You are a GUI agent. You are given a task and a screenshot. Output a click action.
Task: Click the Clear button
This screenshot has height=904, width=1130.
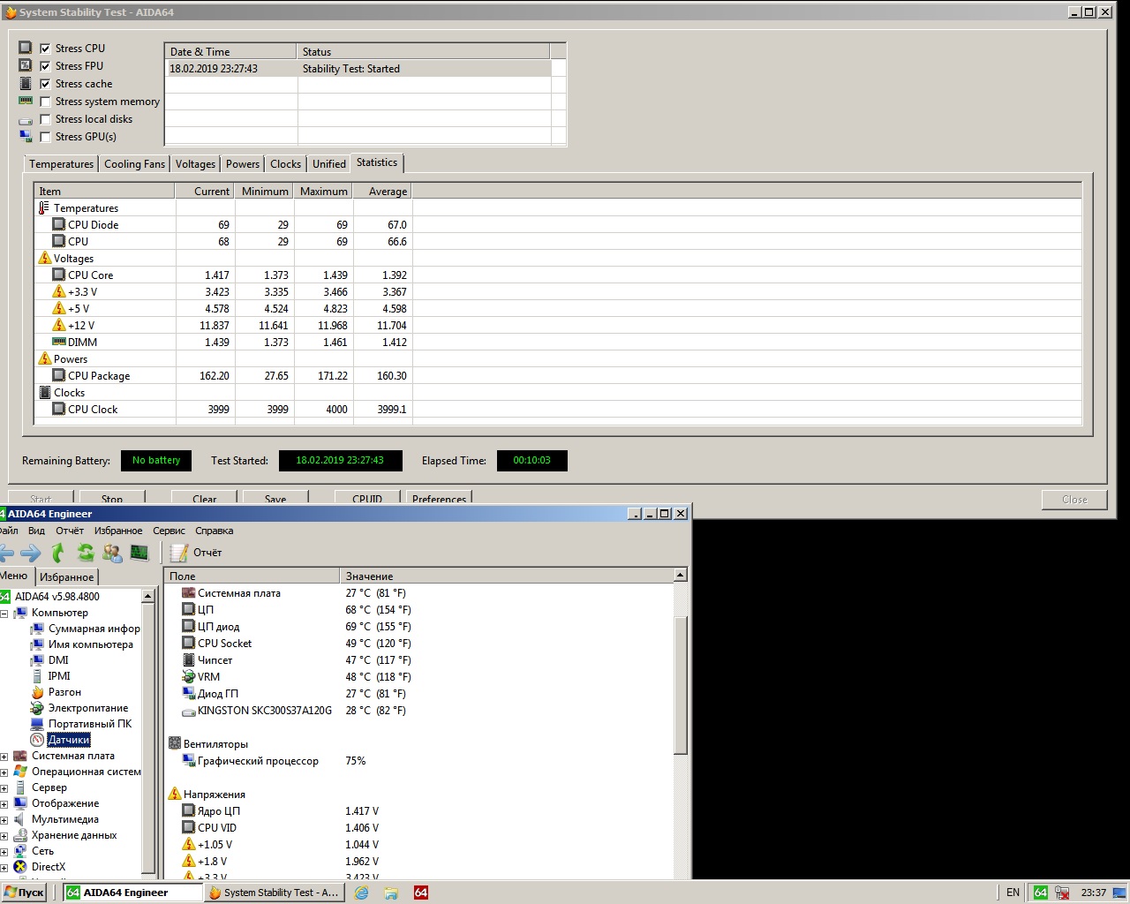204,499
